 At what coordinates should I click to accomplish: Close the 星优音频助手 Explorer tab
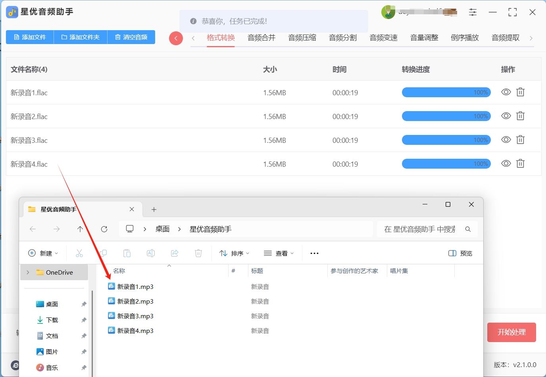pyautogui.click(x=132, y=209)
